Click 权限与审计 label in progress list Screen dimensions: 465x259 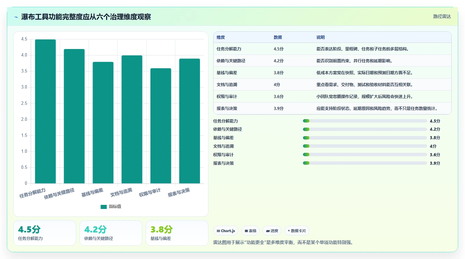223,155
